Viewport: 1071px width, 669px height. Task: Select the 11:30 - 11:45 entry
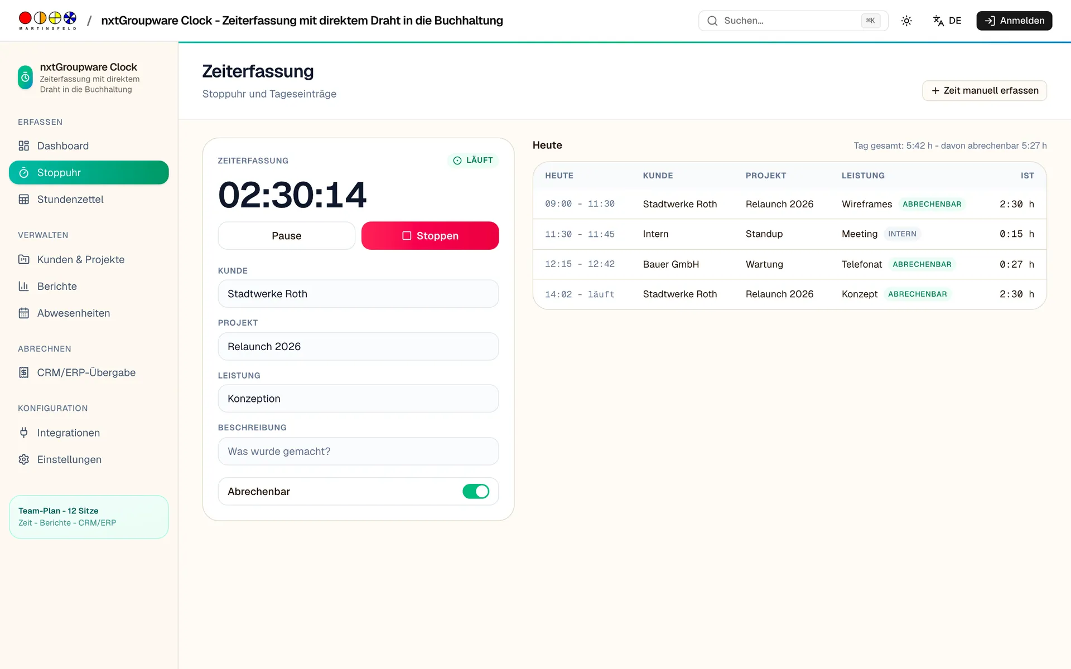789,234
